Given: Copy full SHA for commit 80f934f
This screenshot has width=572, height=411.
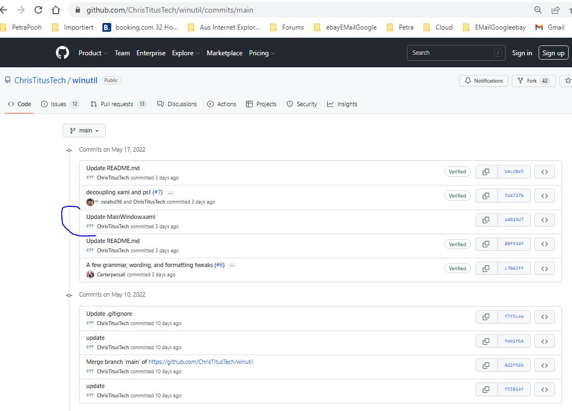Looking at the screenshot, I should 487,244.
